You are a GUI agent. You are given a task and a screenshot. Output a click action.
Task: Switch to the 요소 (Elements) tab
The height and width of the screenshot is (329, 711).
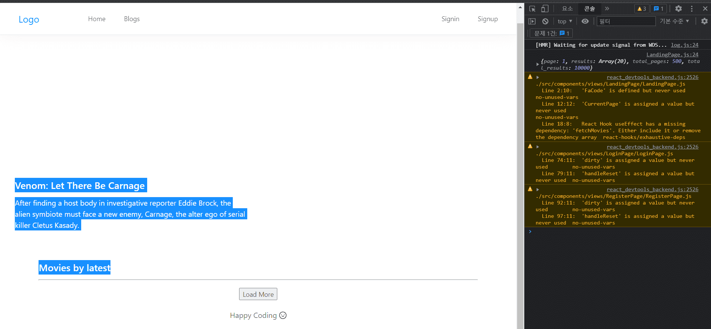click(567, 9)
